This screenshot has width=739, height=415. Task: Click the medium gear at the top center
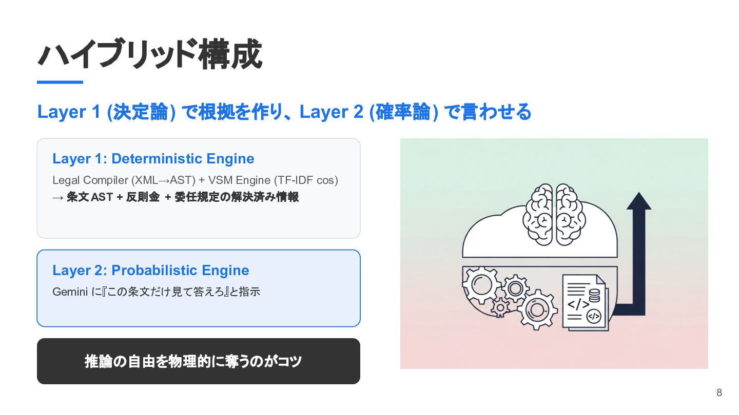pyautogui.click(x=515, y=288)
